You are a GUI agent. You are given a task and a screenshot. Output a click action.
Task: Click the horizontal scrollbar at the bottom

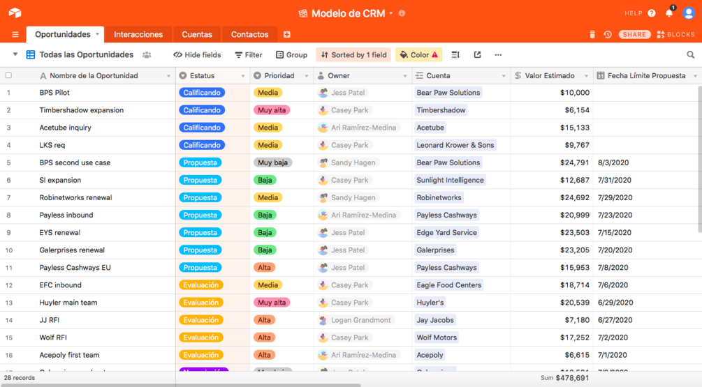click(x=180, y=385)
